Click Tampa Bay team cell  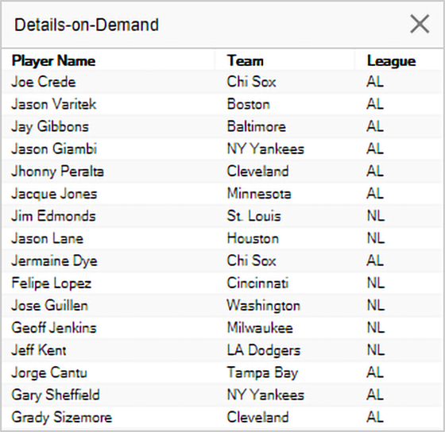[x=262, y=372]
